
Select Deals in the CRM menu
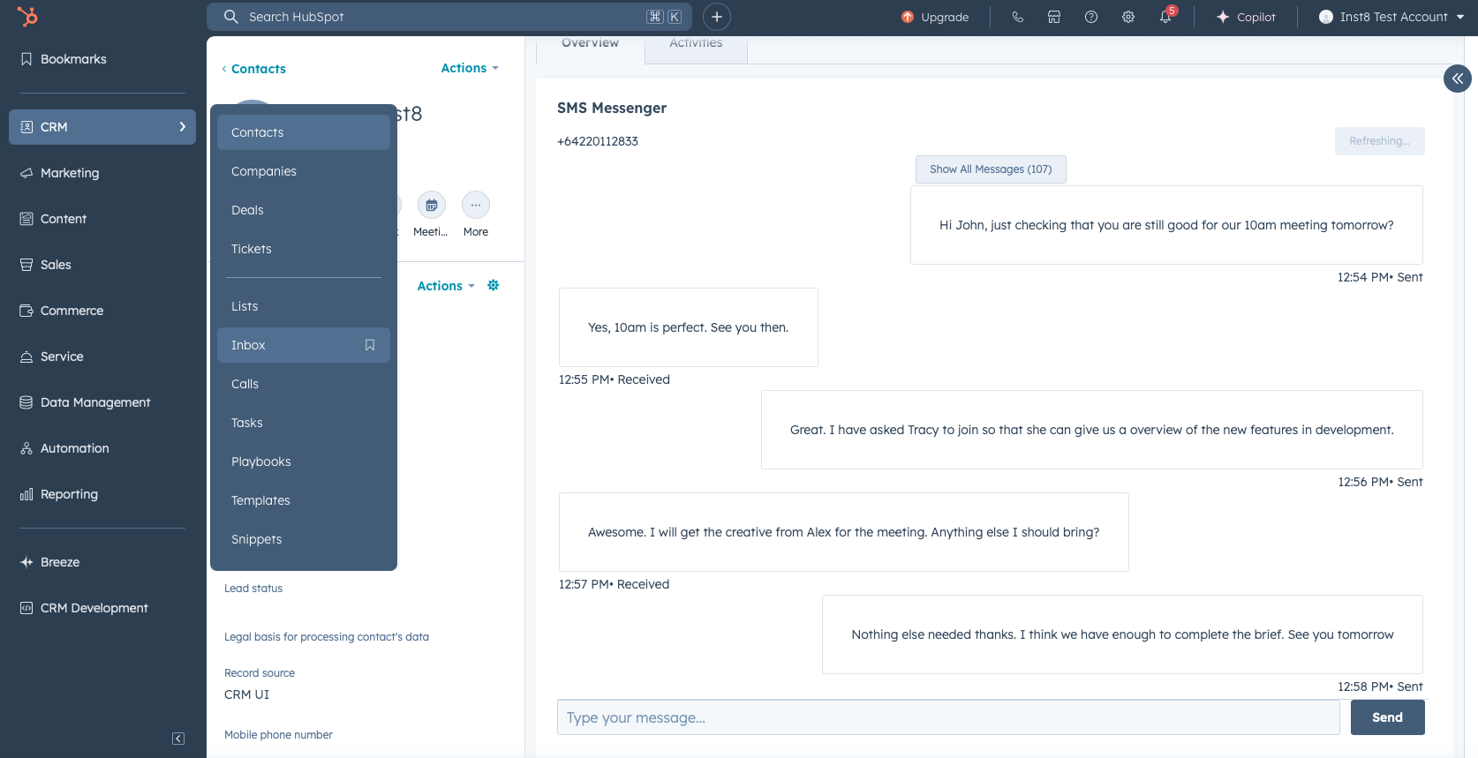[304, 210]
